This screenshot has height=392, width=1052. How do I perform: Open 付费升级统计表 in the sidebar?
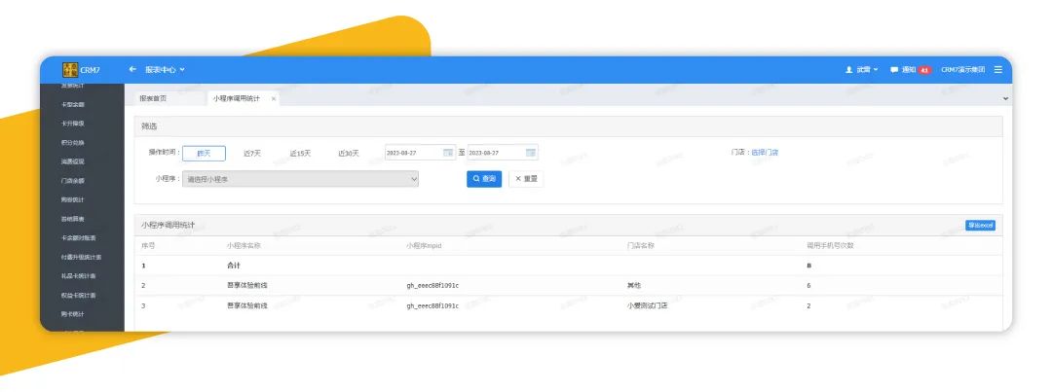point(81,258)
